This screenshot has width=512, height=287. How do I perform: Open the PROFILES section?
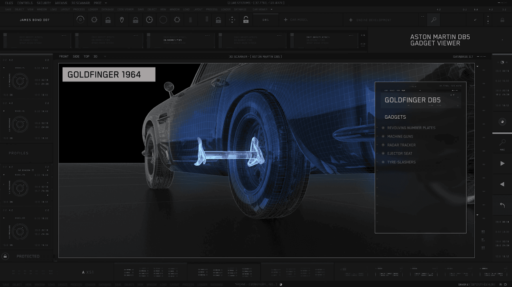(19, 153)
